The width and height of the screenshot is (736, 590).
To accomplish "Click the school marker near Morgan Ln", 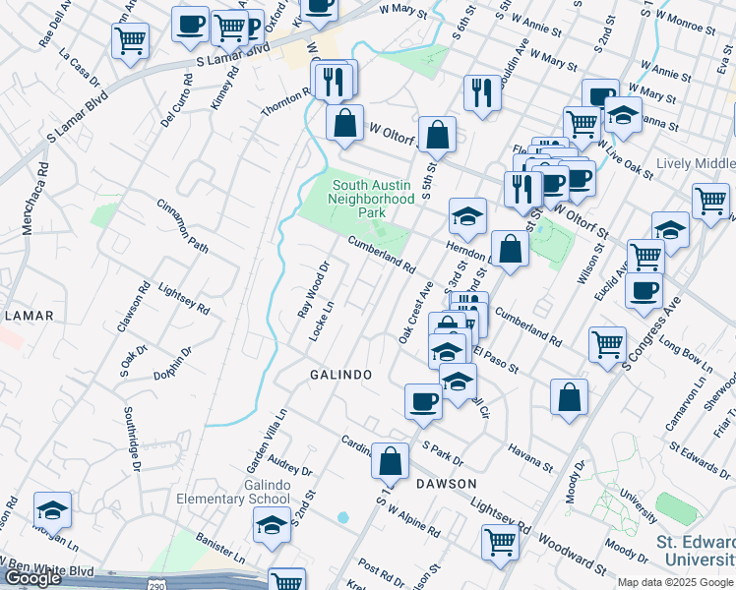I will [x=52, y=509].
